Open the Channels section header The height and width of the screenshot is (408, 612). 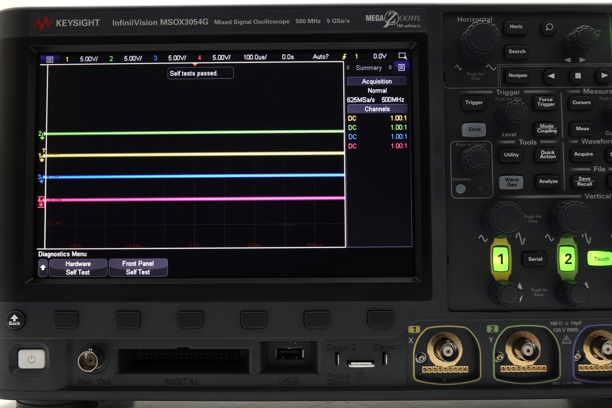(x=377, y=109)
